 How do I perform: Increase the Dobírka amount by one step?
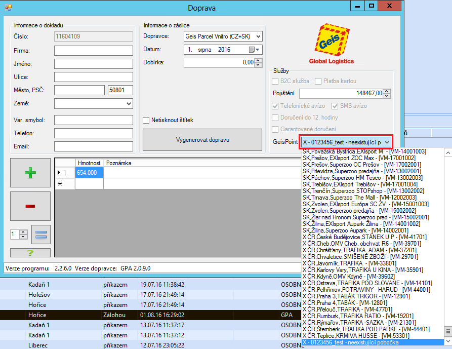click(258, 61)
